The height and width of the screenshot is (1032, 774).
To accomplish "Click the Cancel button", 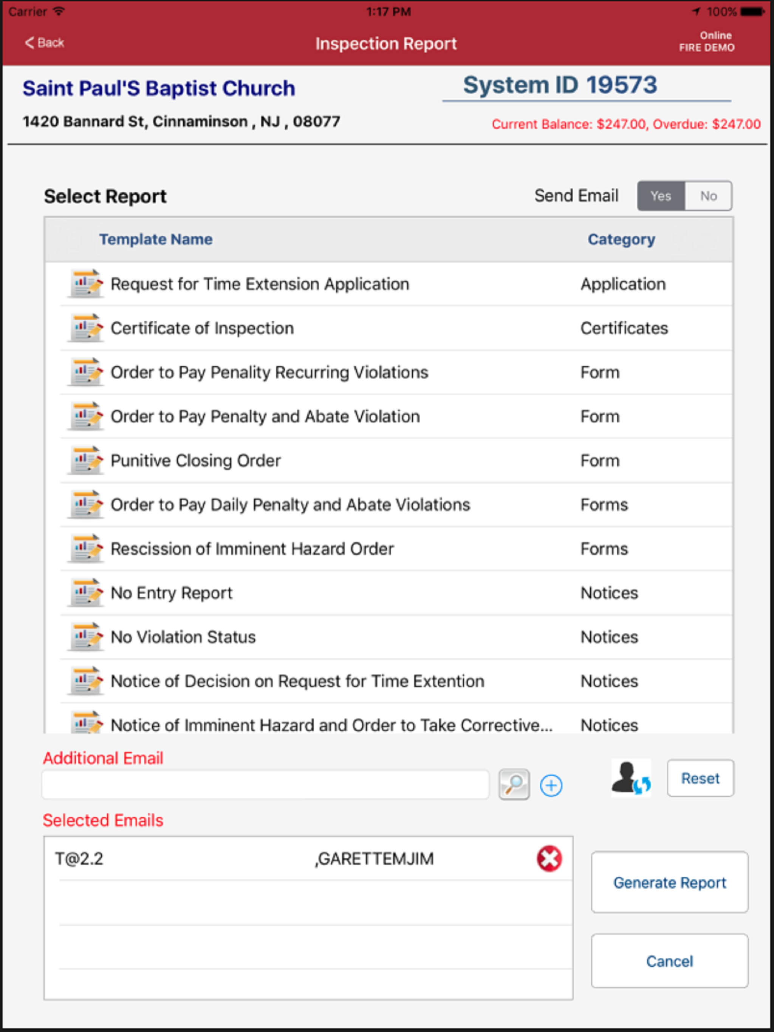I will click(x=669, y=961).
